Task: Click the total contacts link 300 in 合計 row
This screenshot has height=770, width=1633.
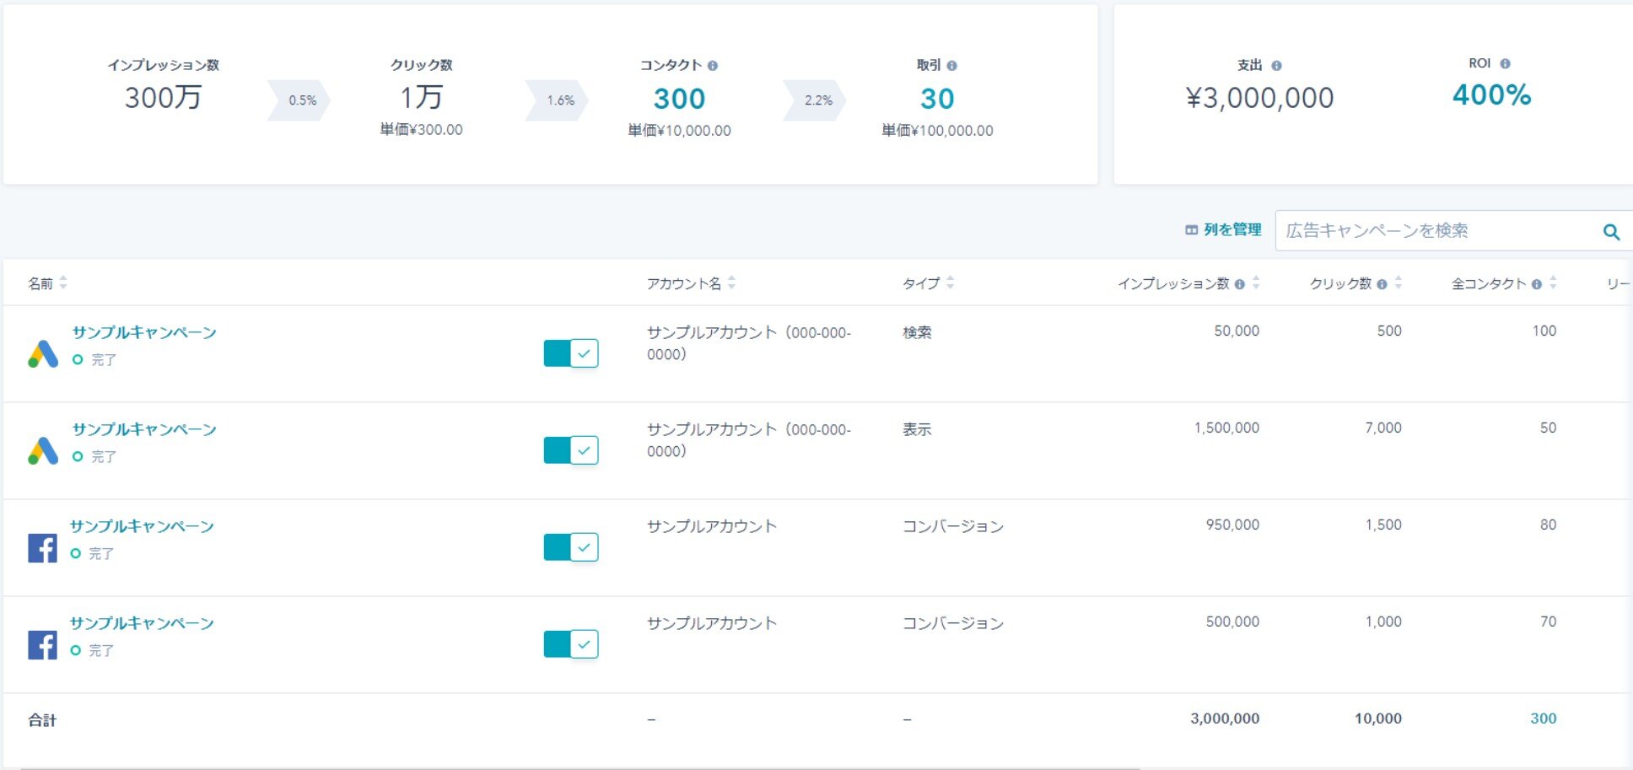Action: coord(1544,719)
